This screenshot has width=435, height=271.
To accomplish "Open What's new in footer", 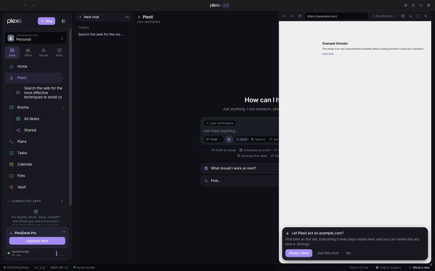I will pos(419,268).
